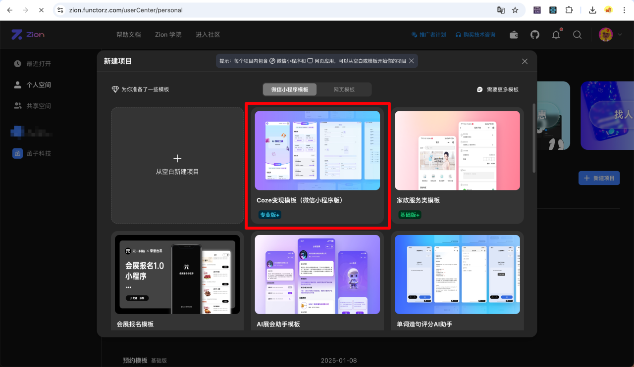Switch to the 网页模板 tab

(344, 90)
